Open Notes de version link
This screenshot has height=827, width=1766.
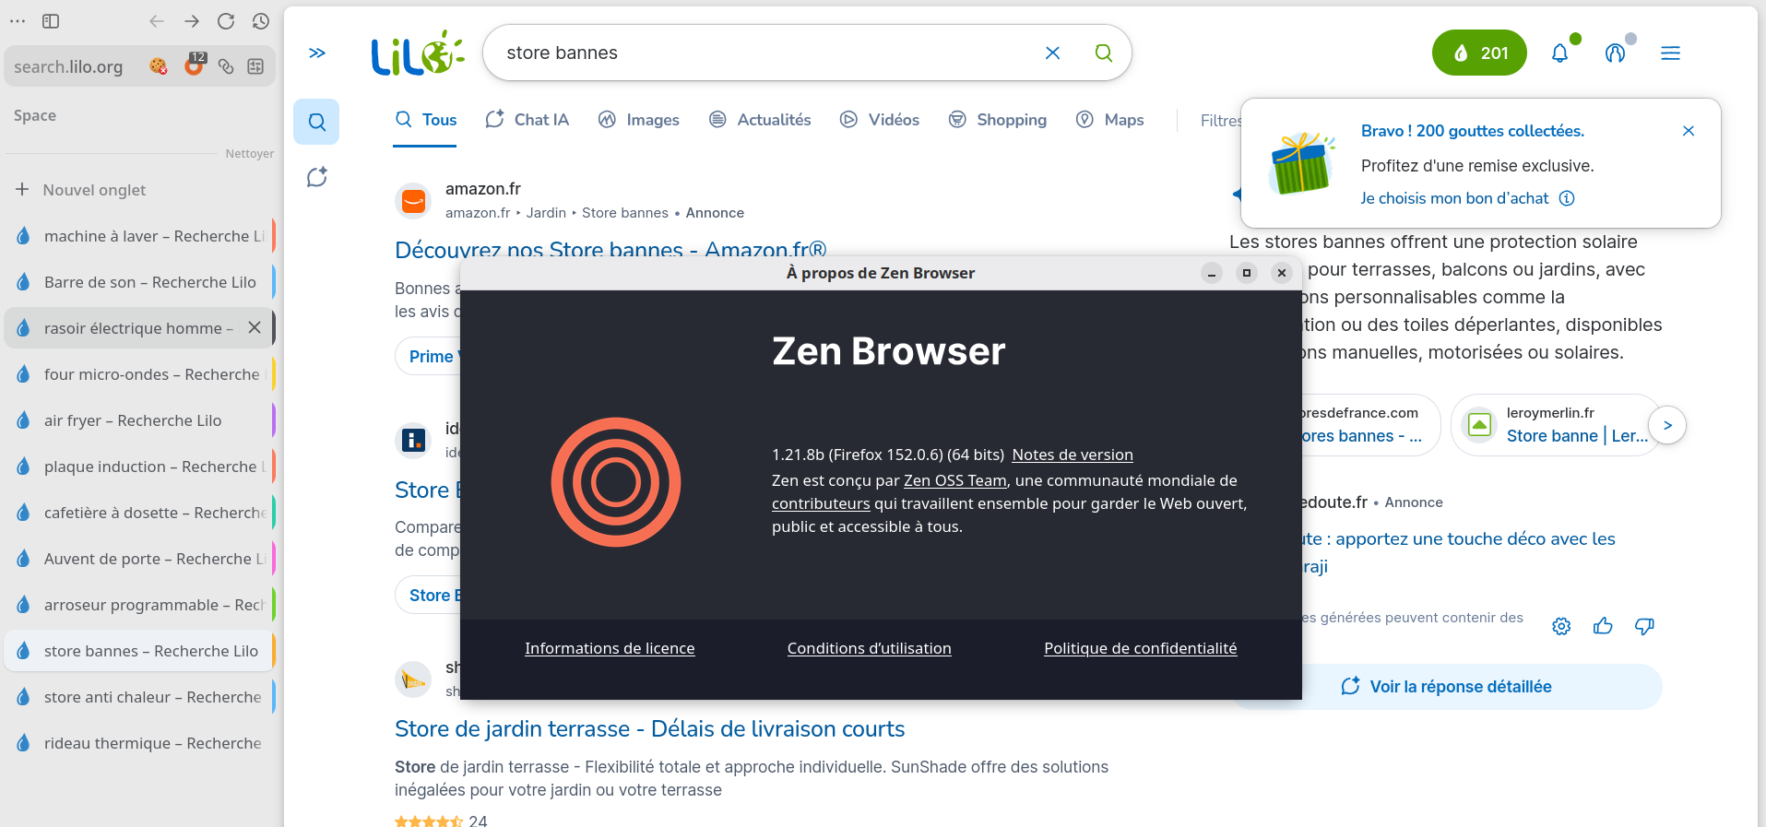coord(1073,455)
